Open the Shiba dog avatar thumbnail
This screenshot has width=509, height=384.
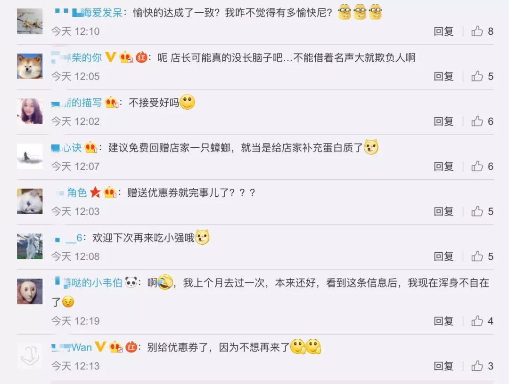[x=30, y=66]
